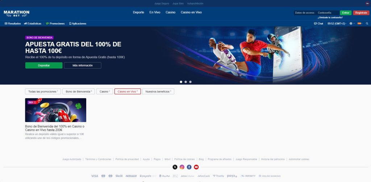Open the Juego Responsable footer link

[x=246, y=159]
